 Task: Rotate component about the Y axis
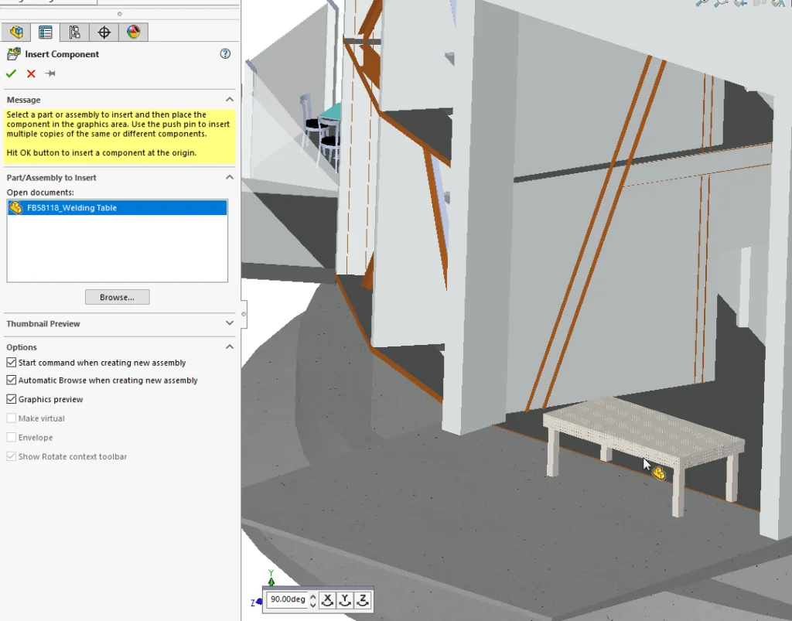tap(345, 600)
